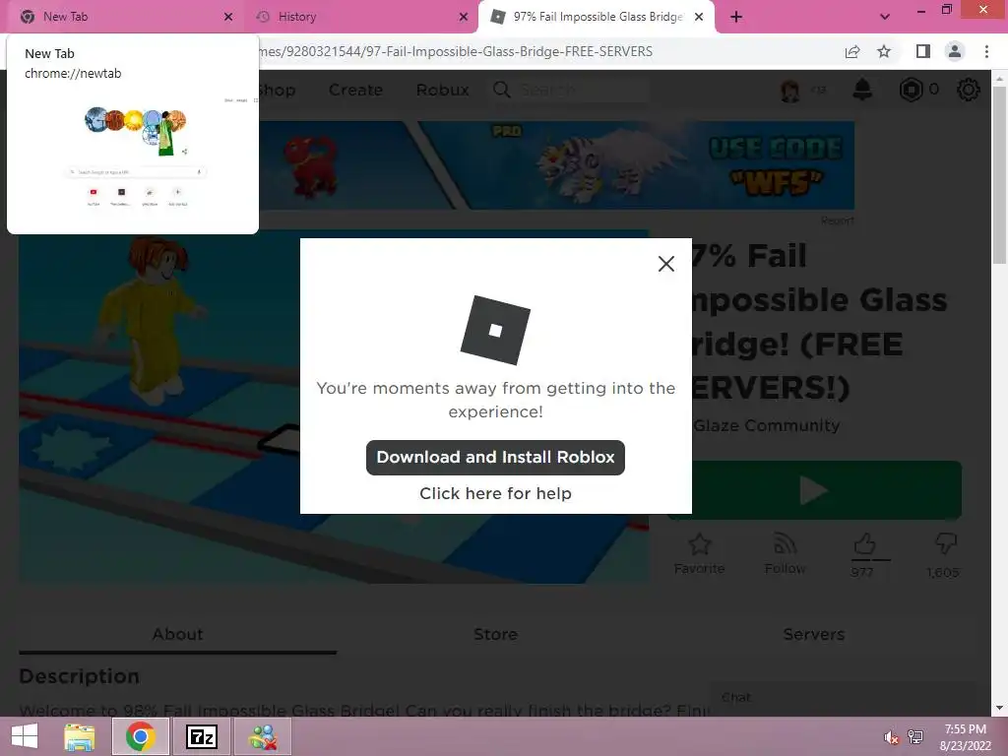Click the search magnifier icon
Image resolution: width=1008 pixels, height=756 pixels.
click(x=502, y=90)
